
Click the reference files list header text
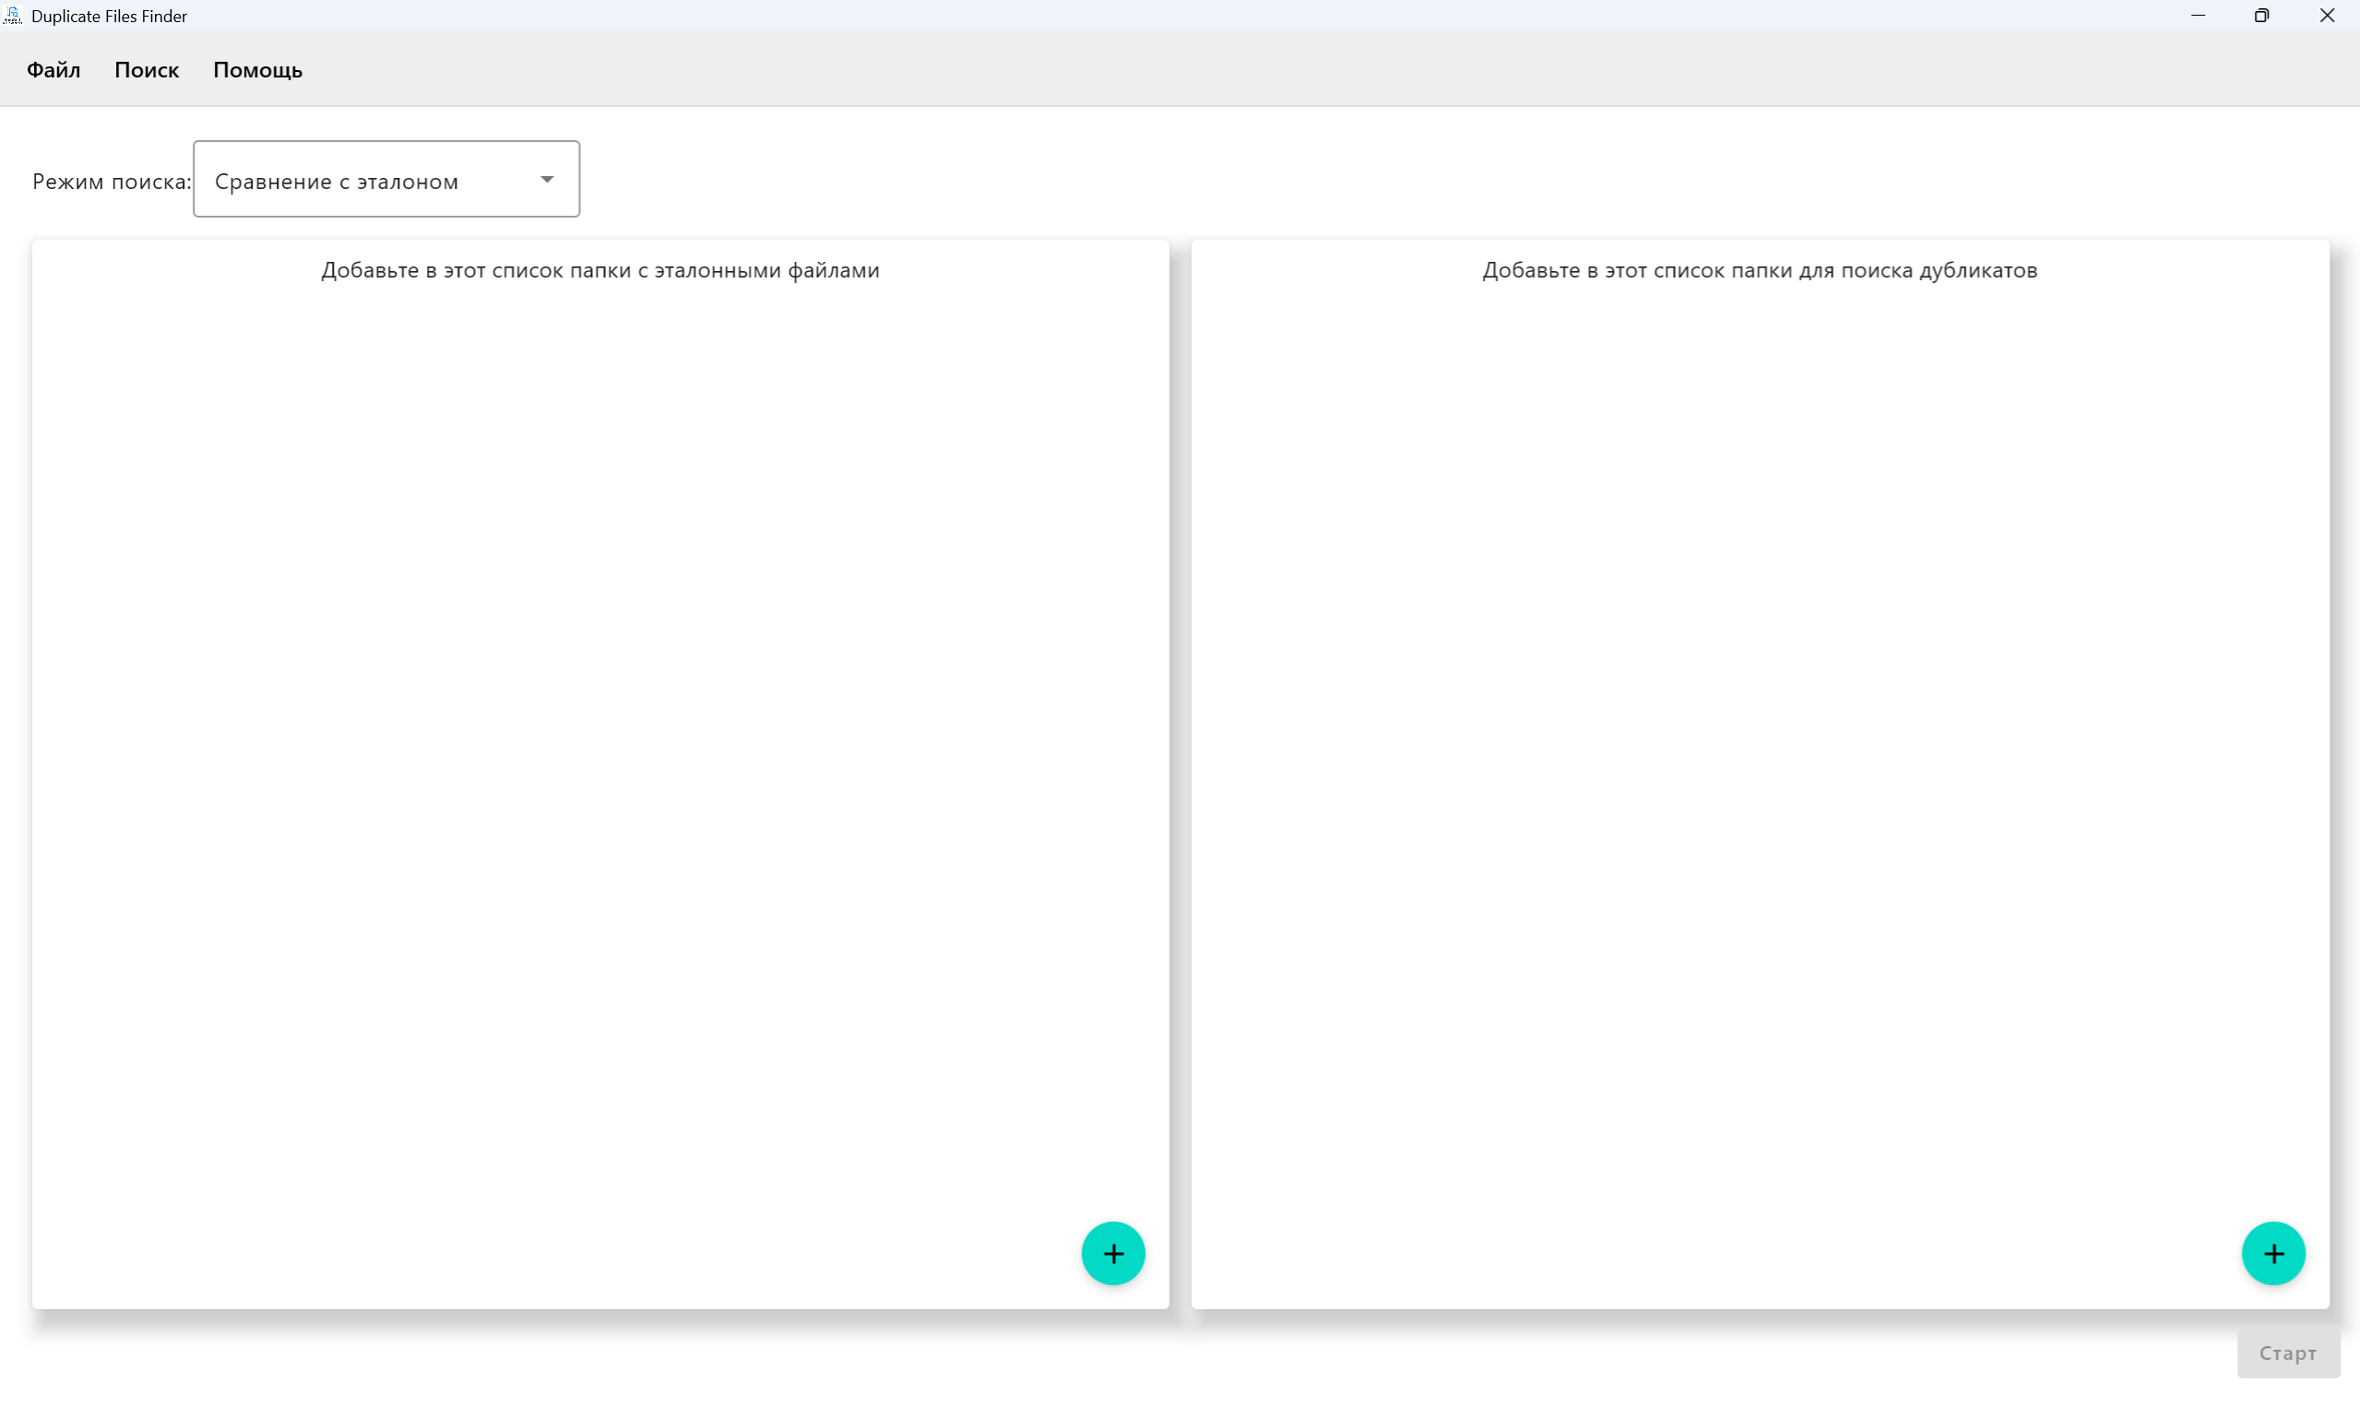click(599, 270)
